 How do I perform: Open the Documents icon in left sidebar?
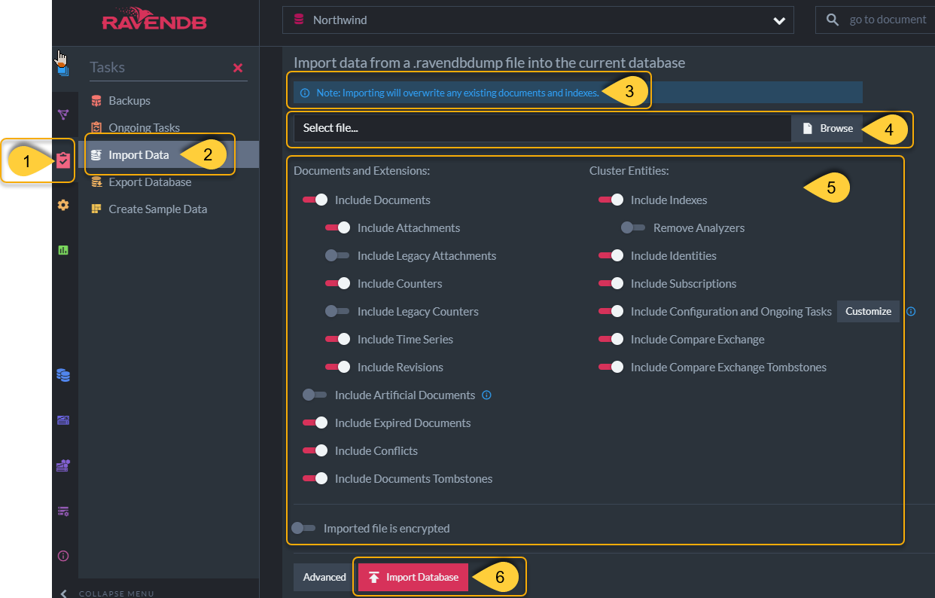[63, 70]
